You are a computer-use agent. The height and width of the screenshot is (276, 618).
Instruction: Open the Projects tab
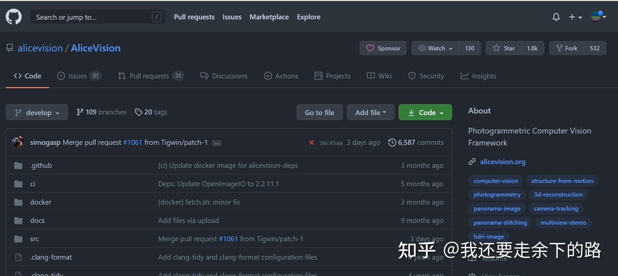pyautogui.click(x=333, y=76)
